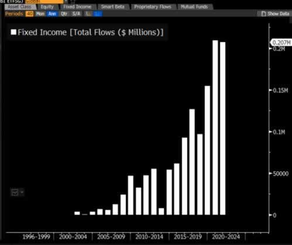
Task: Enable the Ann annual period option
Action: [52, 13]
